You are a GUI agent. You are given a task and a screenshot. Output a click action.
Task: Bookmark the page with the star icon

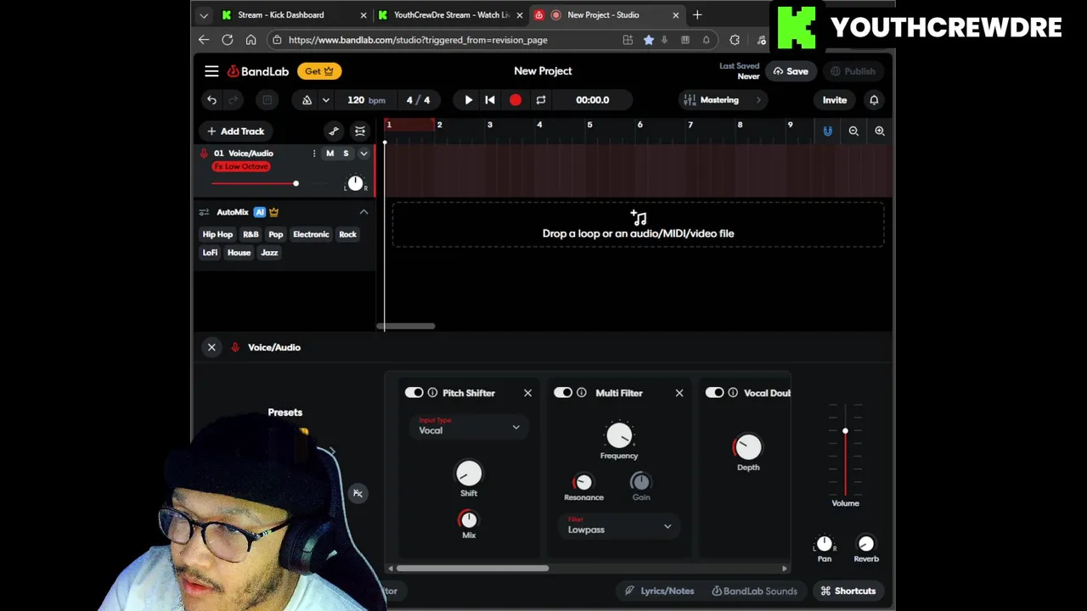click(x=649, y=40)
